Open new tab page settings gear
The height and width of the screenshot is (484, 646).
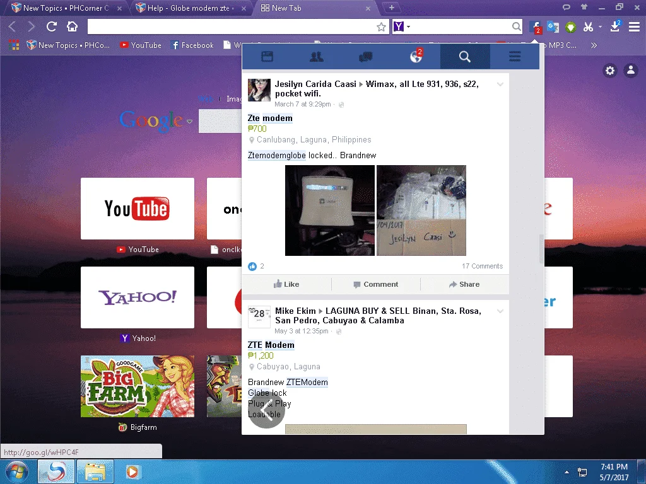tap(610, 71)
